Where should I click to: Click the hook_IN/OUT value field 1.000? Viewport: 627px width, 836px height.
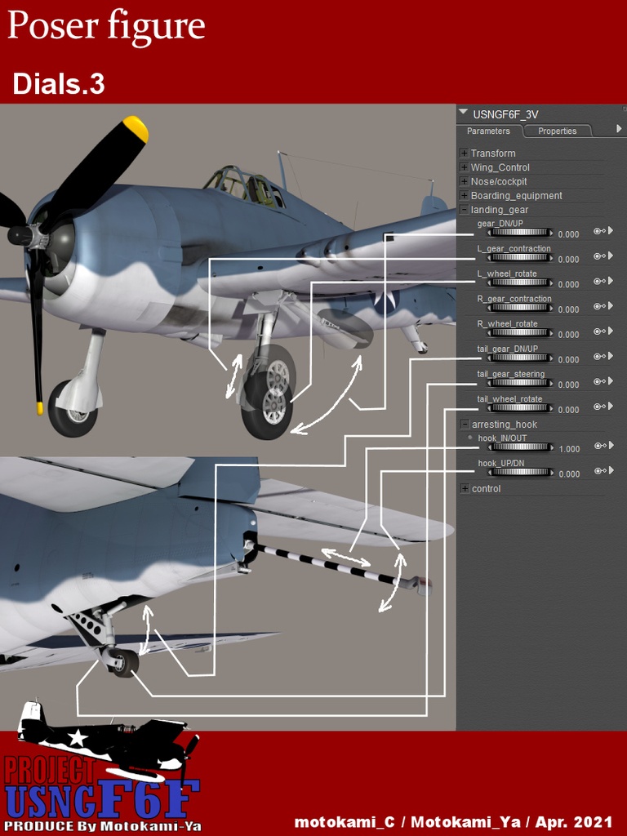pos(569,450)
